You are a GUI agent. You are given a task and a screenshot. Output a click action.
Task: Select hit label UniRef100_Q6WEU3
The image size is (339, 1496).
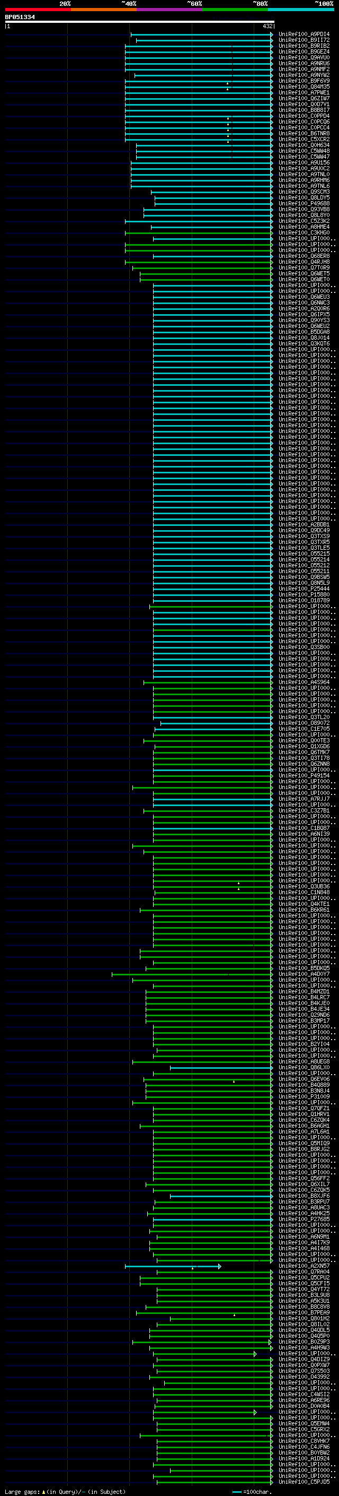point(304,297)
